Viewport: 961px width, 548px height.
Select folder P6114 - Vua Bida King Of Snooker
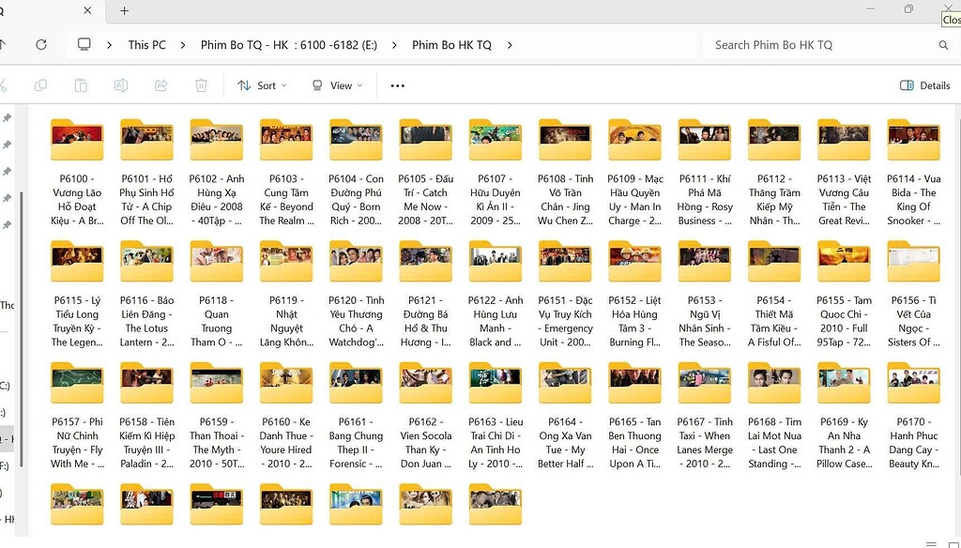point(914,173)
